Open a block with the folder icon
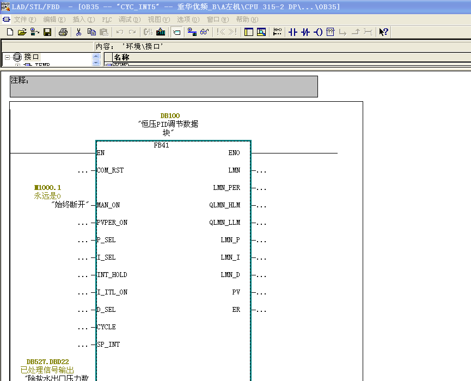The height and width of the screenshot is (381, 471). coord(22,32)
